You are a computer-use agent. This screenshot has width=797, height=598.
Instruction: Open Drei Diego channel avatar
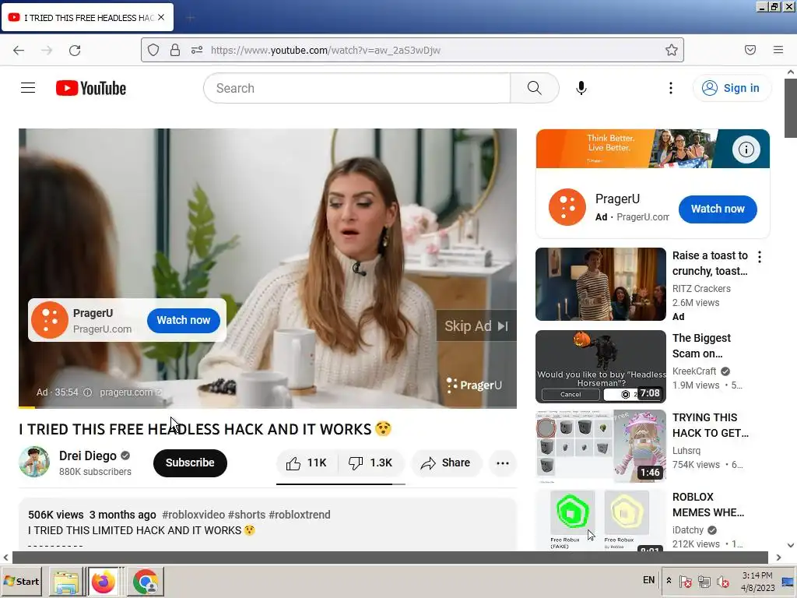pyautogui.click(x=34, y=463)
